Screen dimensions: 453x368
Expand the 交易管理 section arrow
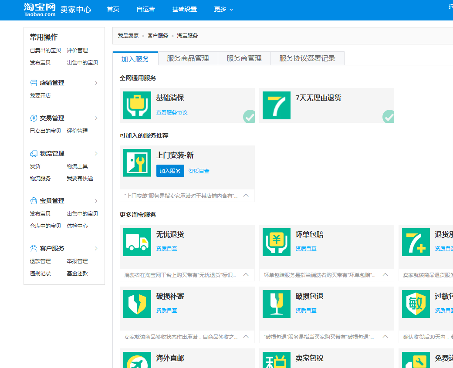coord(96,118)
